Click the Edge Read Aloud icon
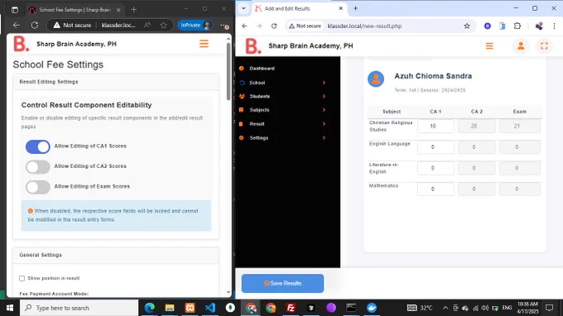 (147, 25)
